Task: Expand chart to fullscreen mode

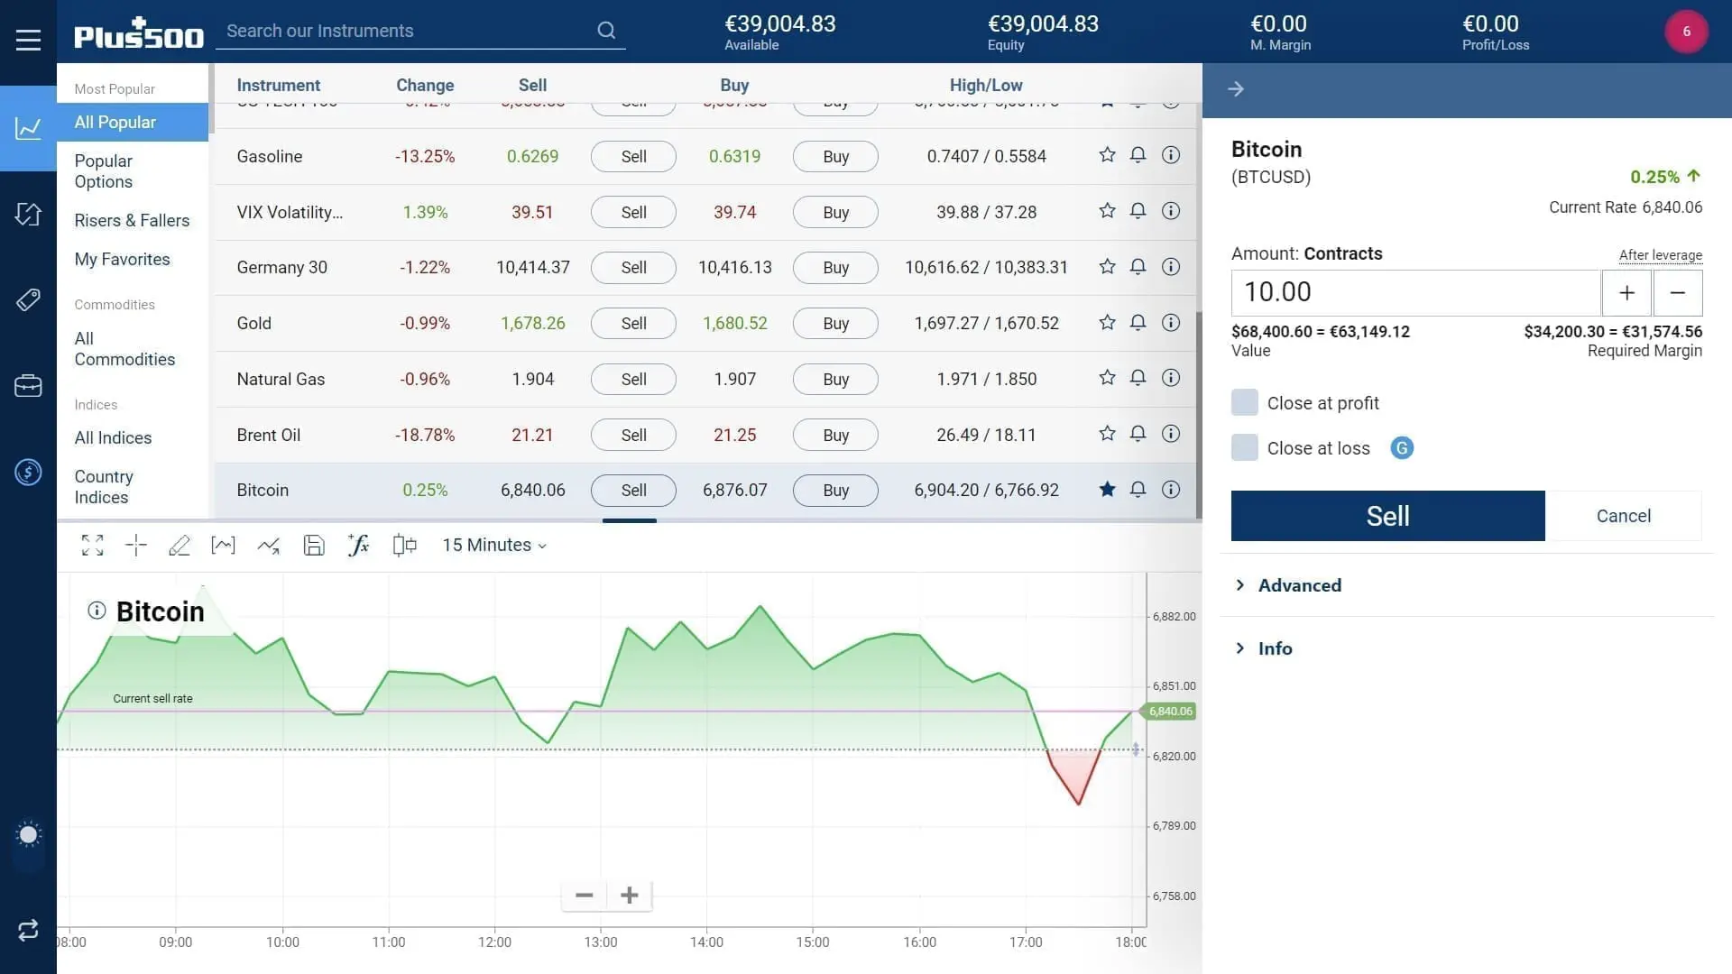Action: coord(92,545)
